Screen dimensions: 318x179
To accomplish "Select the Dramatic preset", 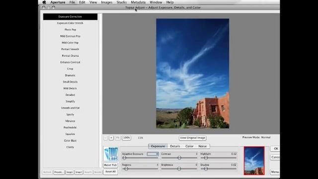I will point(70,75).
